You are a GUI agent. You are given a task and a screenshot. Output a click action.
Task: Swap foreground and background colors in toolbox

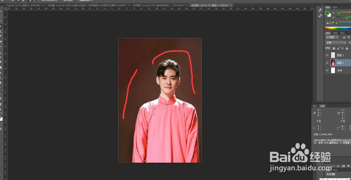coord(1,113)
